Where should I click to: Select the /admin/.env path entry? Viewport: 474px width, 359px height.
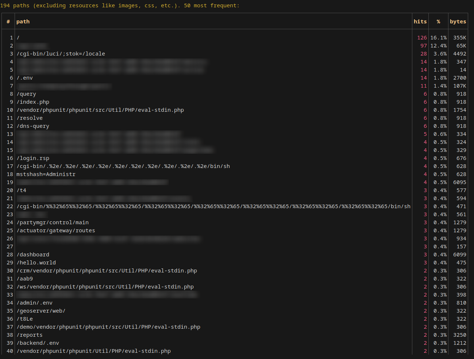coord(34,303)
